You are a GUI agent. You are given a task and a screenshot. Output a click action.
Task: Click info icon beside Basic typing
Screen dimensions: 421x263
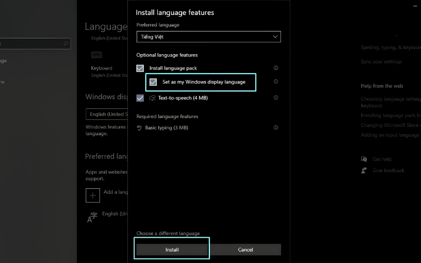275,127
